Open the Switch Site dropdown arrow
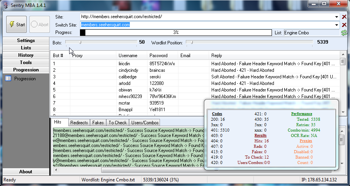Viewport: 350px width, 186px height. (337, 25)
